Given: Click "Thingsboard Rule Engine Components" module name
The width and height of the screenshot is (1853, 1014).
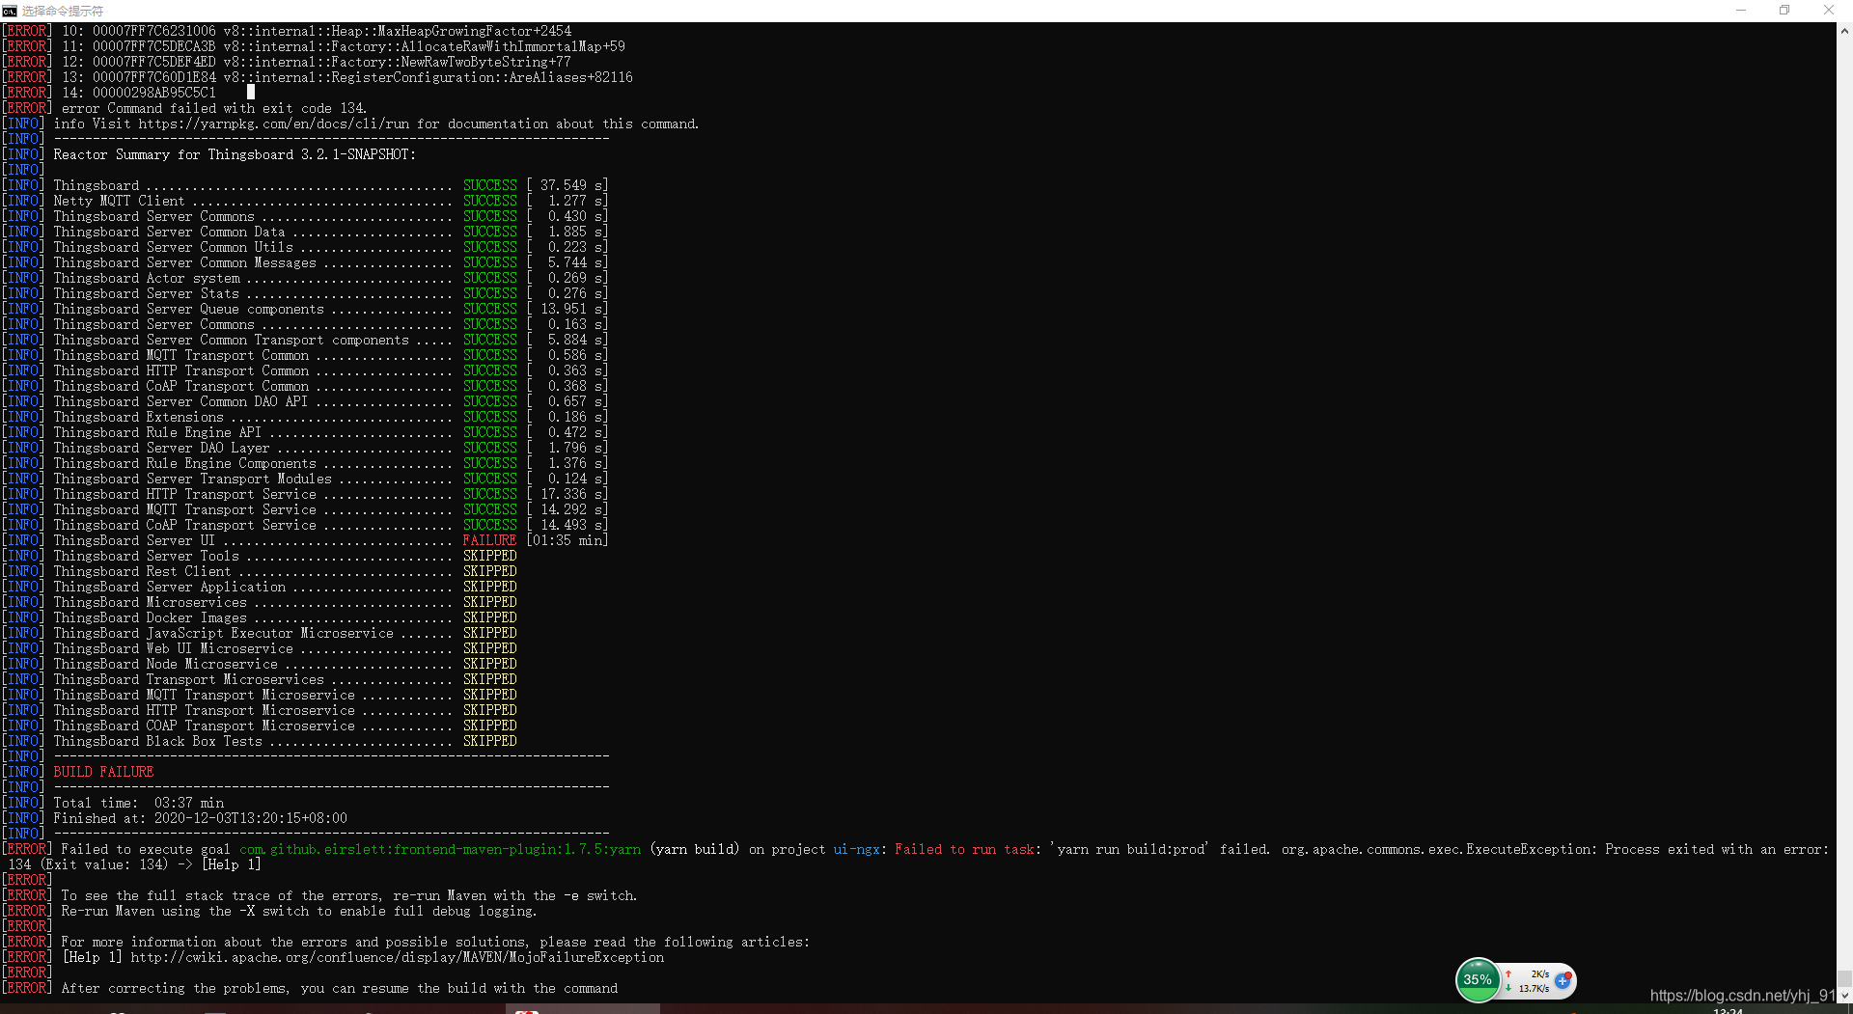Looking at the screenshot, I should (x=184, y=463).
